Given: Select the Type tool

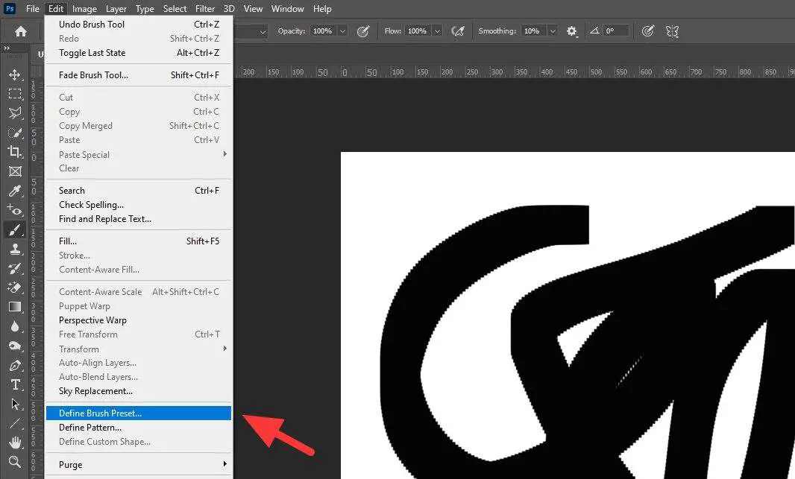Looking at the screenshot, I should (16, 384).
